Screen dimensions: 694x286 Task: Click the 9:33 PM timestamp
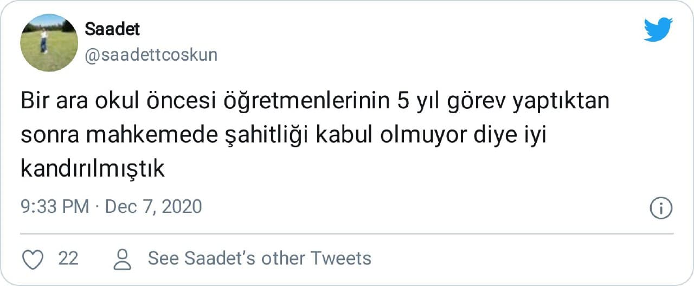pos(55,207)
